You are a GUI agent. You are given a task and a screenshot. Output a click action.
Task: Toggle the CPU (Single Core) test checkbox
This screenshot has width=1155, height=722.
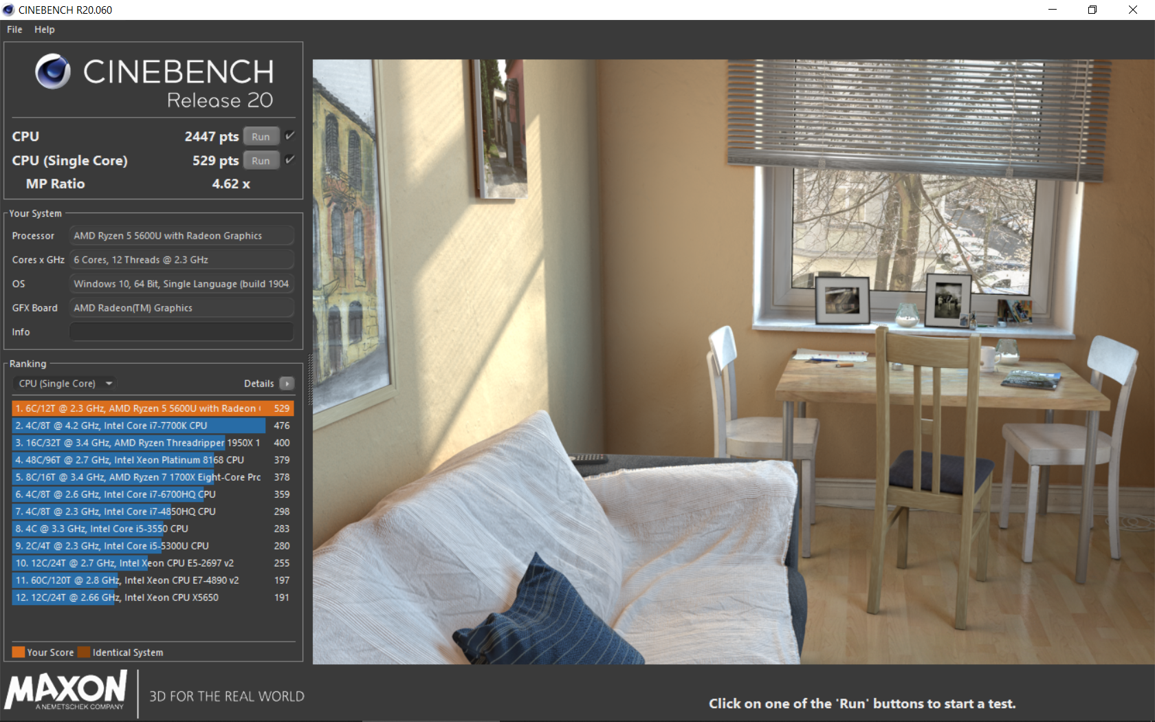coord(290,160)
